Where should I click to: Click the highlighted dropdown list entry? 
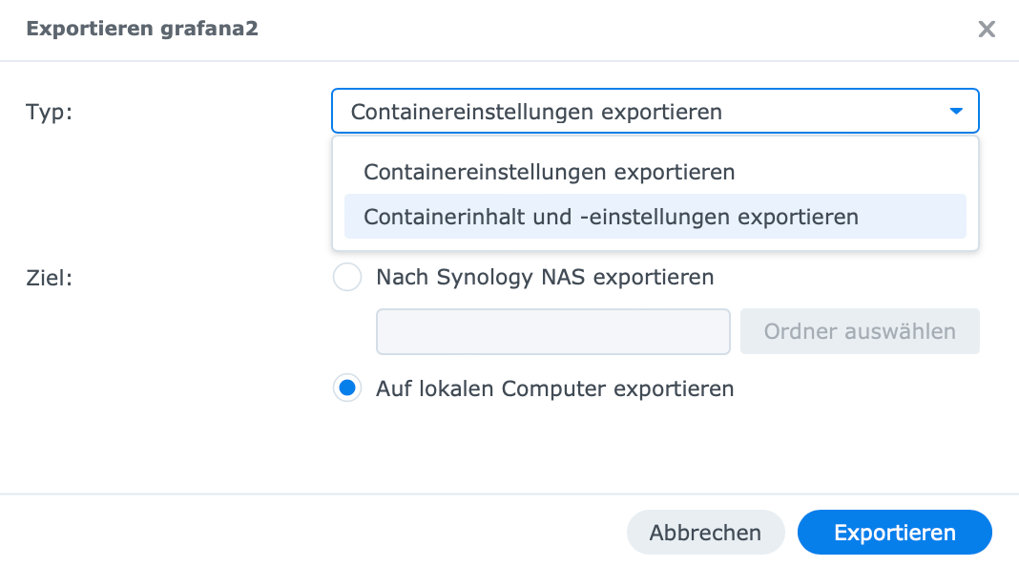point(611,217)
